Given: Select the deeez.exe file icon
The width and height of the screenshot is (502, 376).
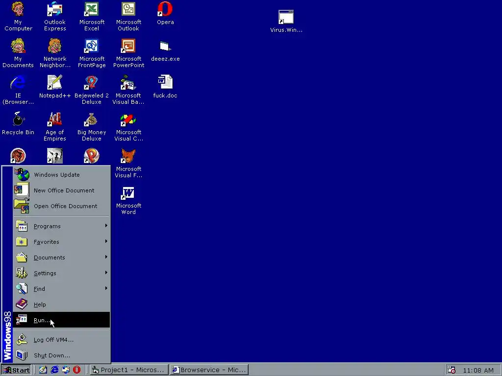Looking at the screenshot, I should point(165,50).
